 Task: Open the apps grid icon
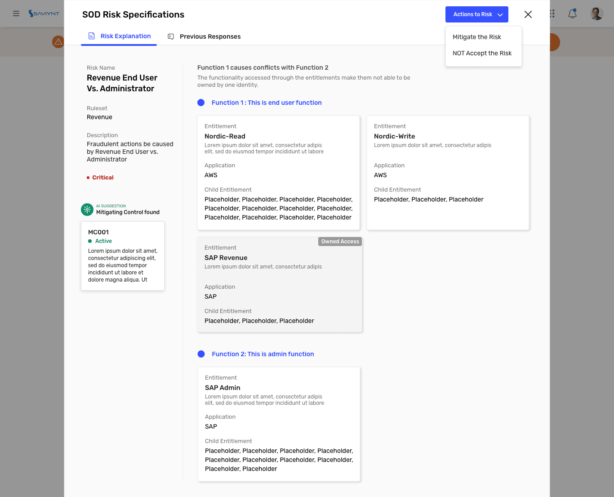(x=552, y=13)
